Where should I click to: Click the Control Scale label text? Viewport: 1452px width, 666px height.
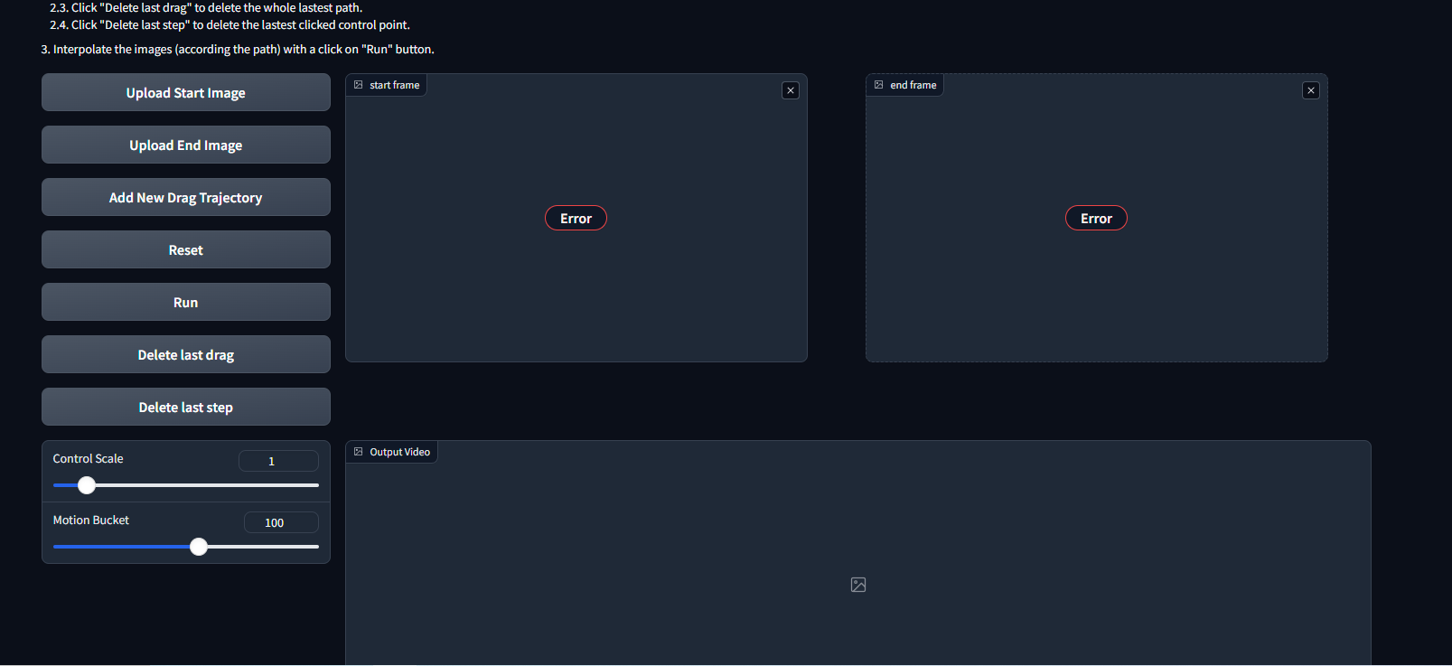click(x=89, y=459)
